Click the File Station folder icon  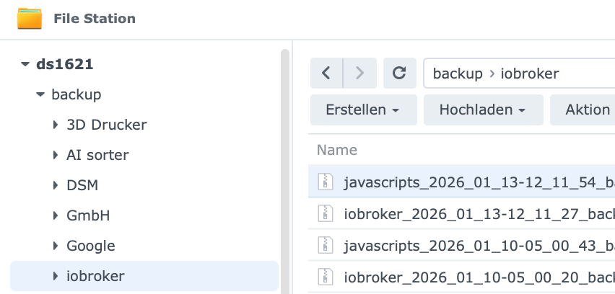click(30, 18)
